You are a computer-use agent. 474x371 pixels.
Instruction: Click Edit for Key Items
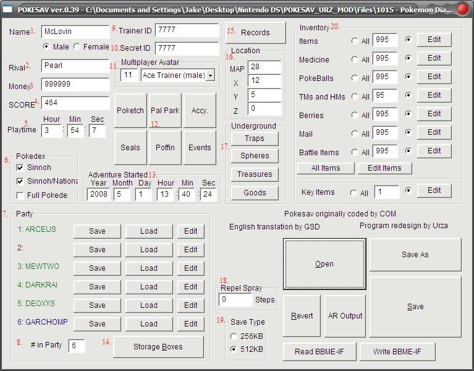click(x=434, y=190)
